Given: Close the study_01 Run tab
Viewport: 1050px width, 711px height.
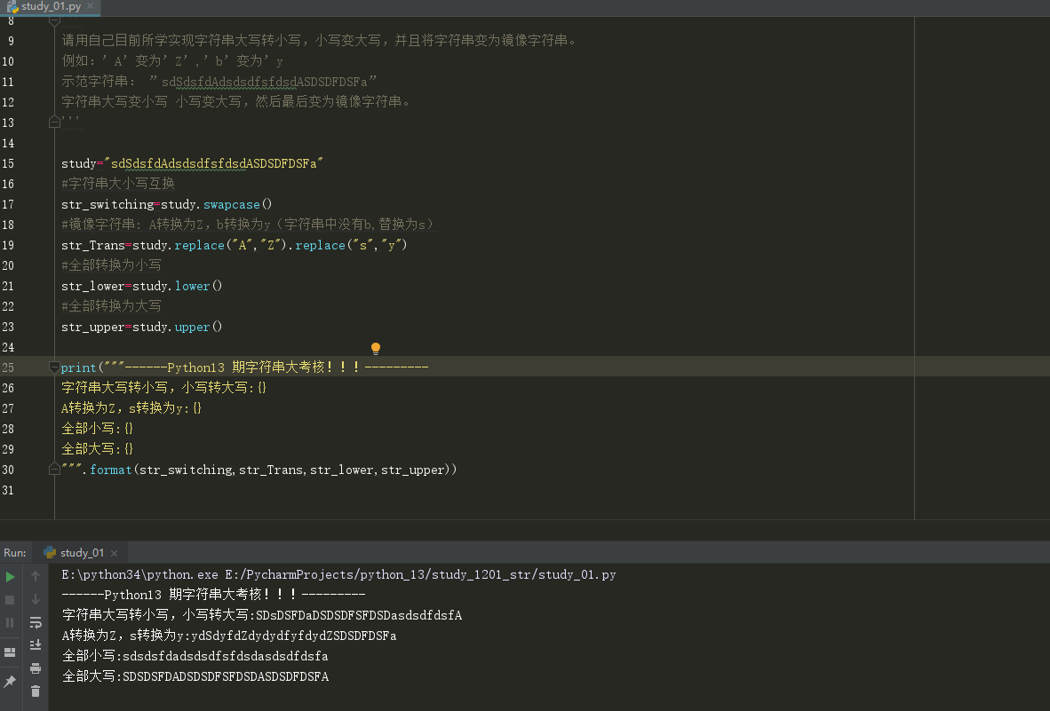Looking at the screenshot, I should click(x=114, y=553).
